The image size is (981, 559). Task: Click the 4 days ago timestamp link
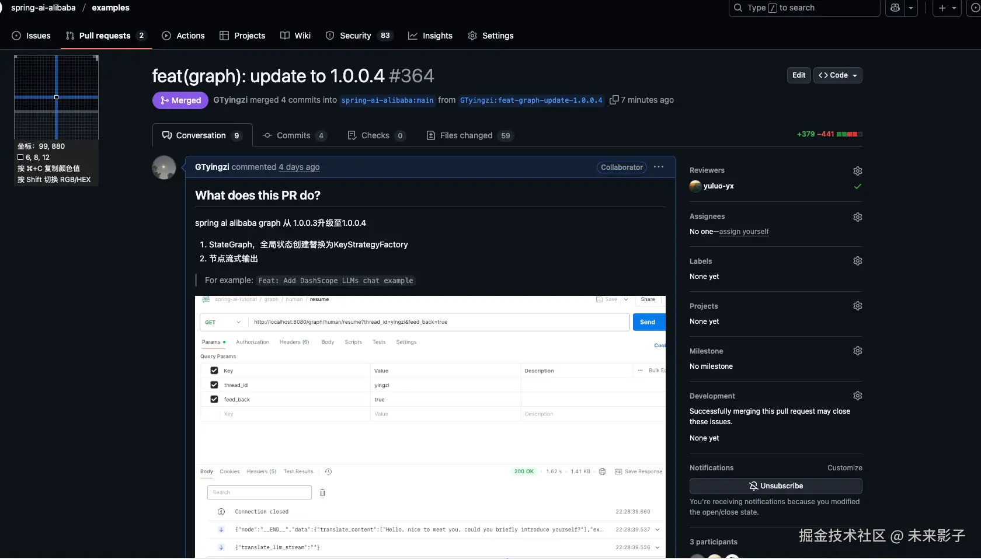tap(299, 167)
